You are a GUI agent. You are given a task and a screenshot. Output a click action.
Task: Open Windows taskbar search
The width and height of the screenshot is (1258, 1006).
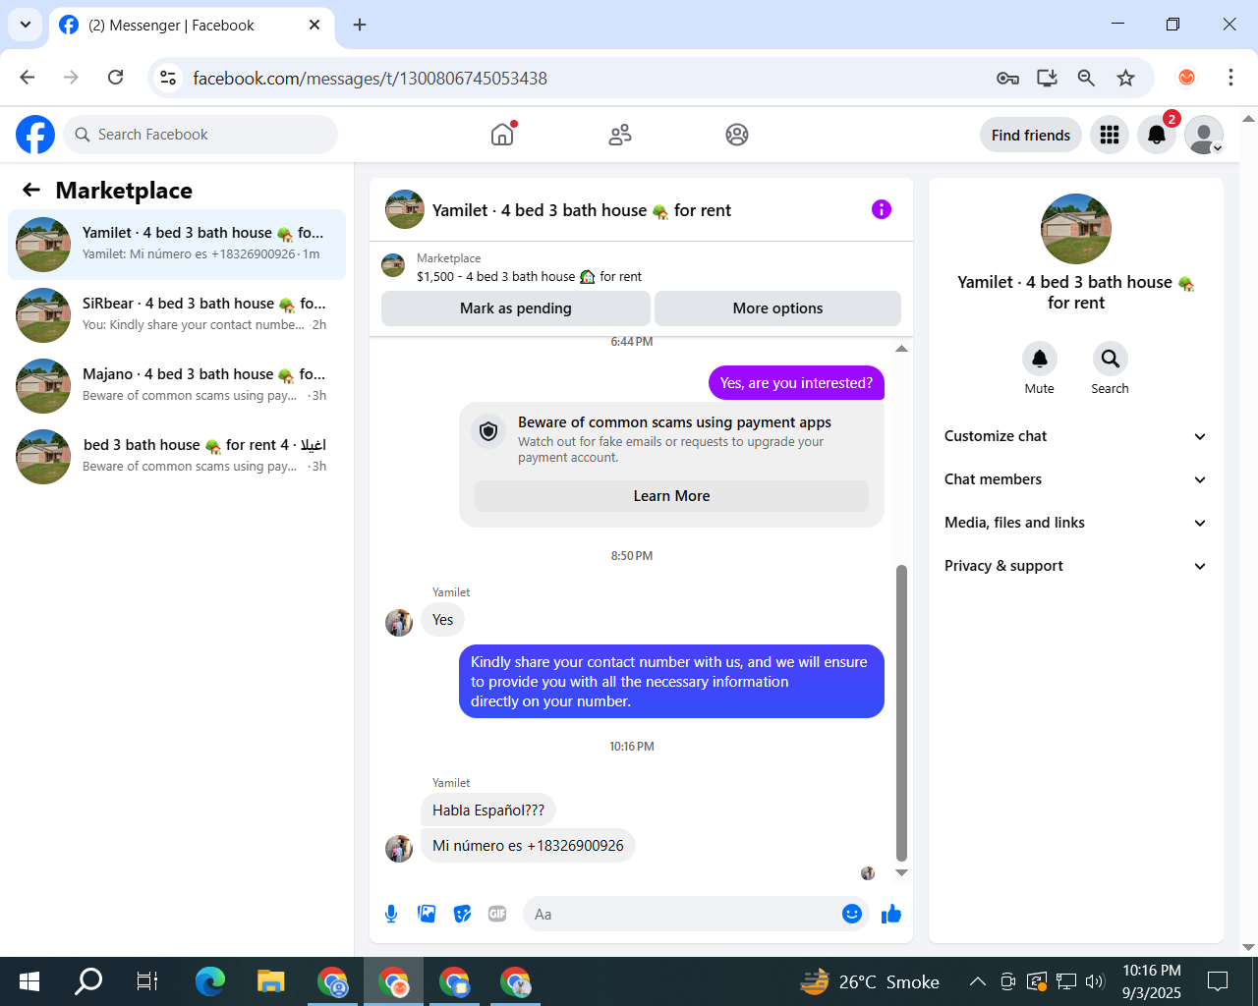click(88, 980)
